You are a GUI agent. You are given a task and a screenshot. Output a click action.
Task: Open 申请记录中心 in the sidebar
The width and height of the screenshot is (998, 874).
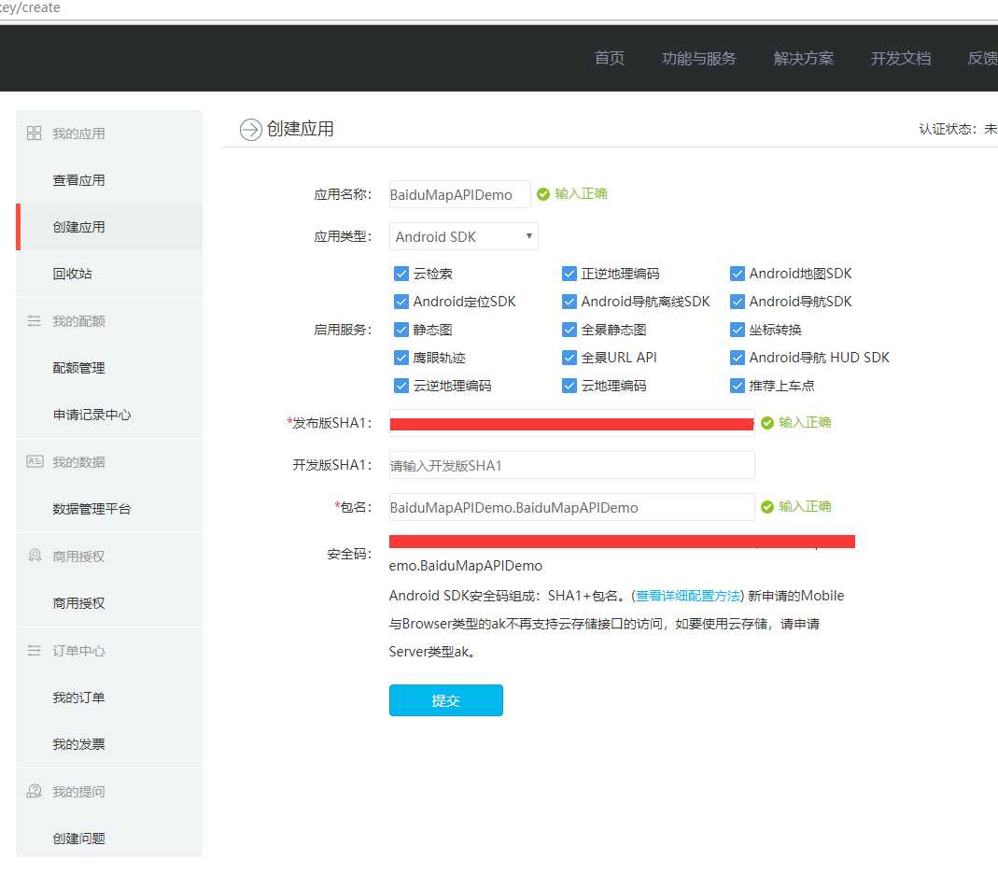tap(109, 415)
